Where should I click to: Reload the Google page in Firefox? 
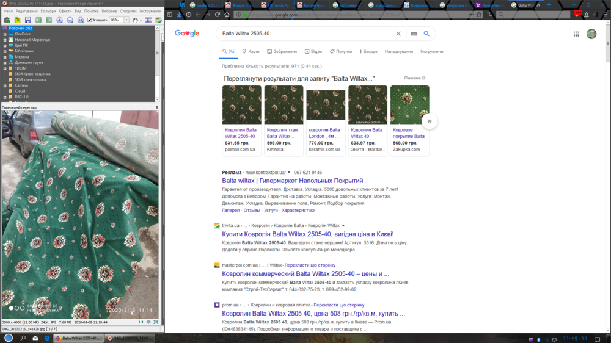217,15
